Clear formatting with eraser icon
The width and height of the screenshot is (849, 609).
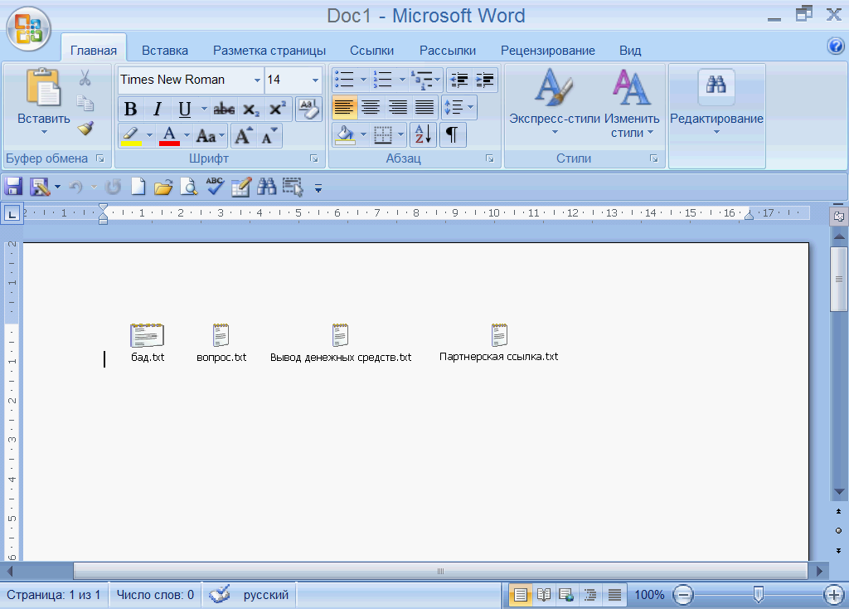point(308,109)
